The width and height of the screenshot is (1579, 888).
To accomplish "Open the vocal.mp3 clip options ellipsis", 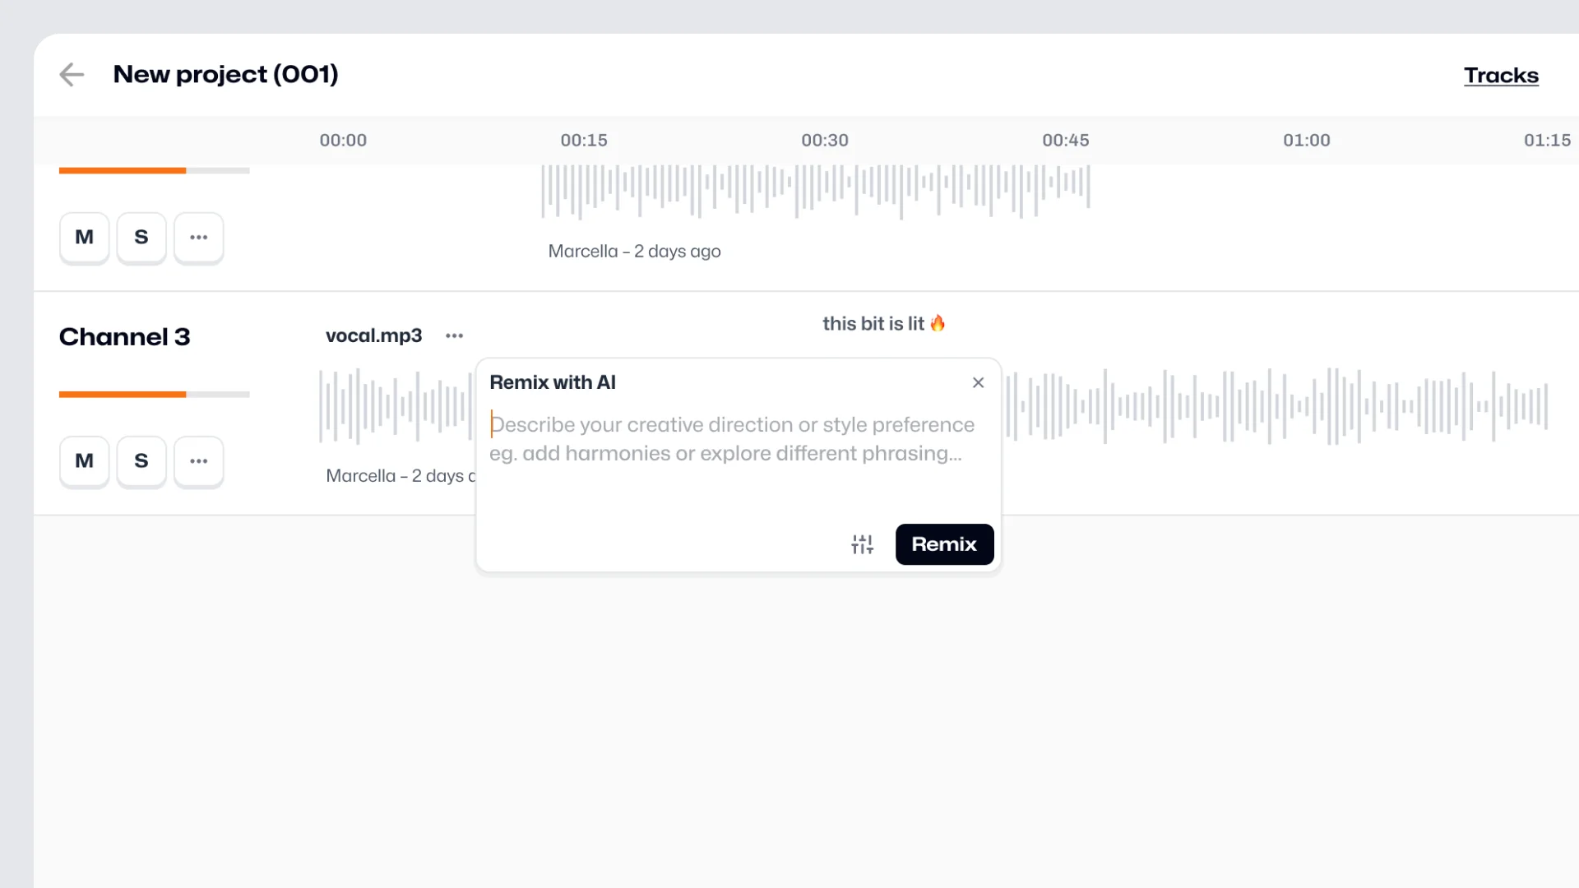I will 454,335.
